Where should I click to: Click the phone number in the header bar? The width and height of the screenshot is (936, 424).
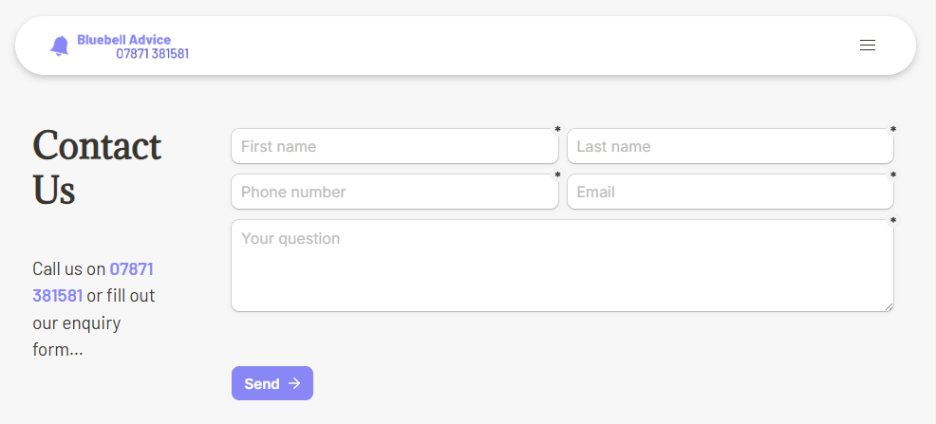click(152, 54)
